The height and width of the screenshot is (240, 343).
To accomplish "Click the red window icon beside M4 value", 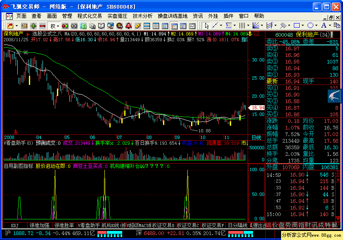I will click(257, 34).
